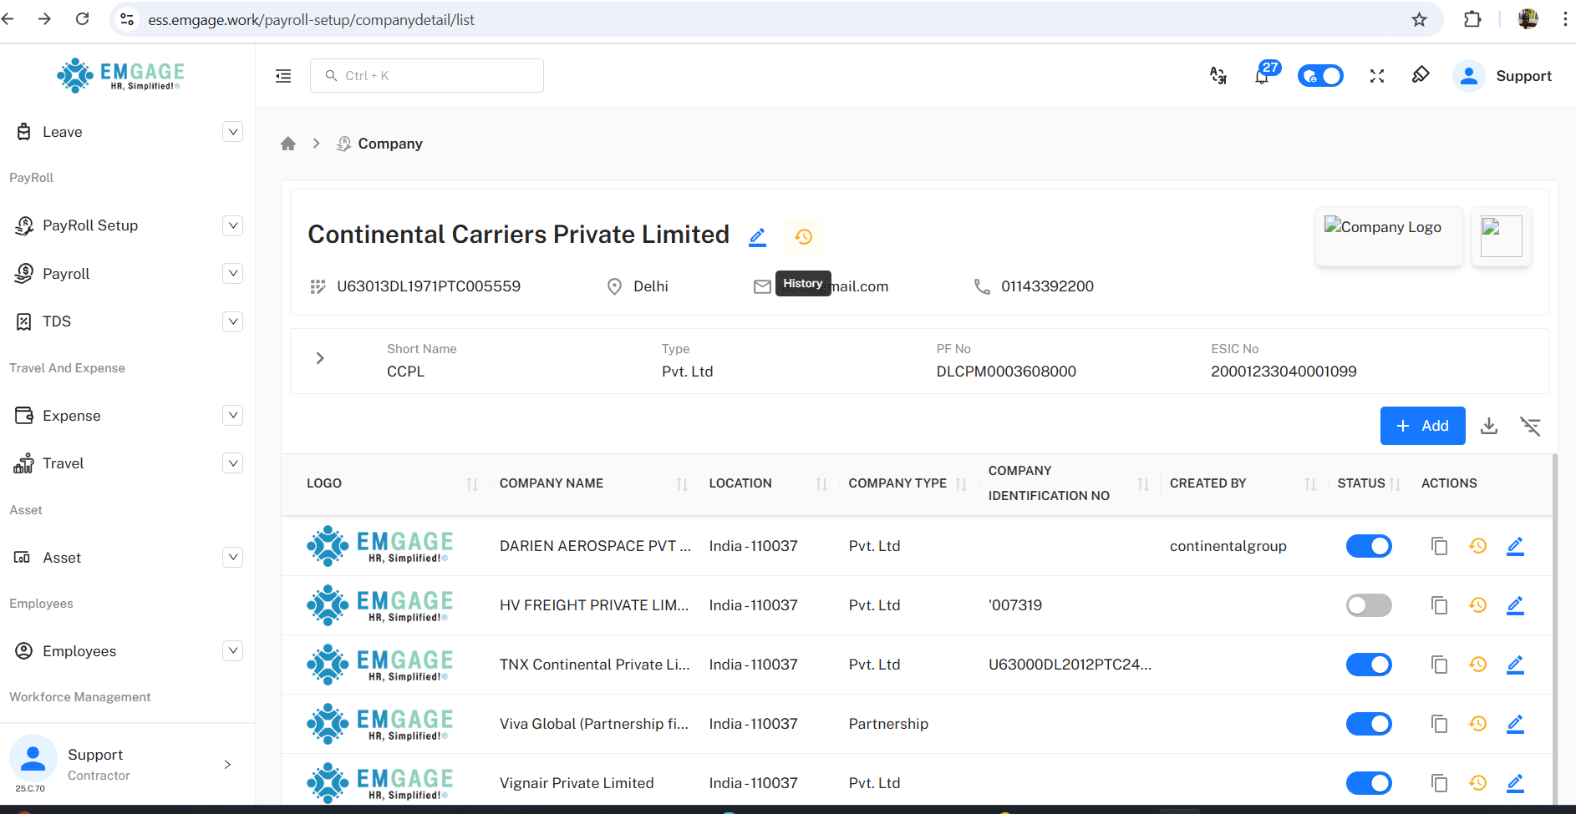Disable the DARIEN AEROSPACE status toggle
Viewport: 1576px width, 814px height.
click(x=1368, y=546)
